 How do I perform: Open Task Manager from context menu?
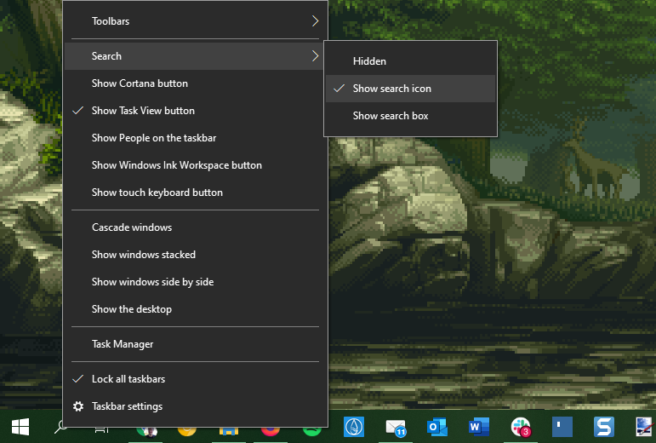(123, 344)
